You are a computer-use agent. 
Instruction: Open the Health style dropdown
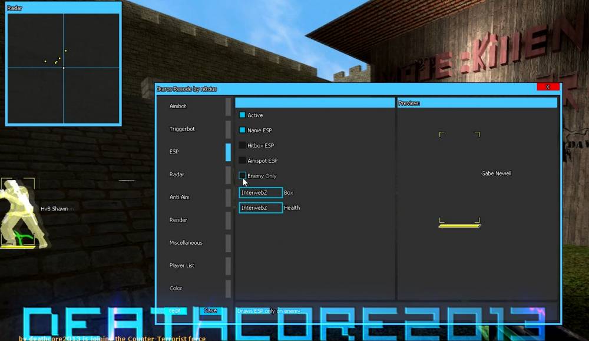coord(261,208)
